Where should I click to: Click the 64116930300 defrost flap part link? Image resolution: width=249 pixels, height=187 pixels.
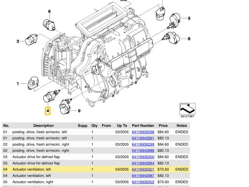[x=143, y=157]
